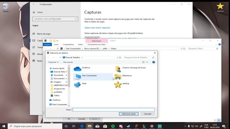230x129 pixels.
Task: Click Localizar uma configuração search box
Action: pos(55,19)
